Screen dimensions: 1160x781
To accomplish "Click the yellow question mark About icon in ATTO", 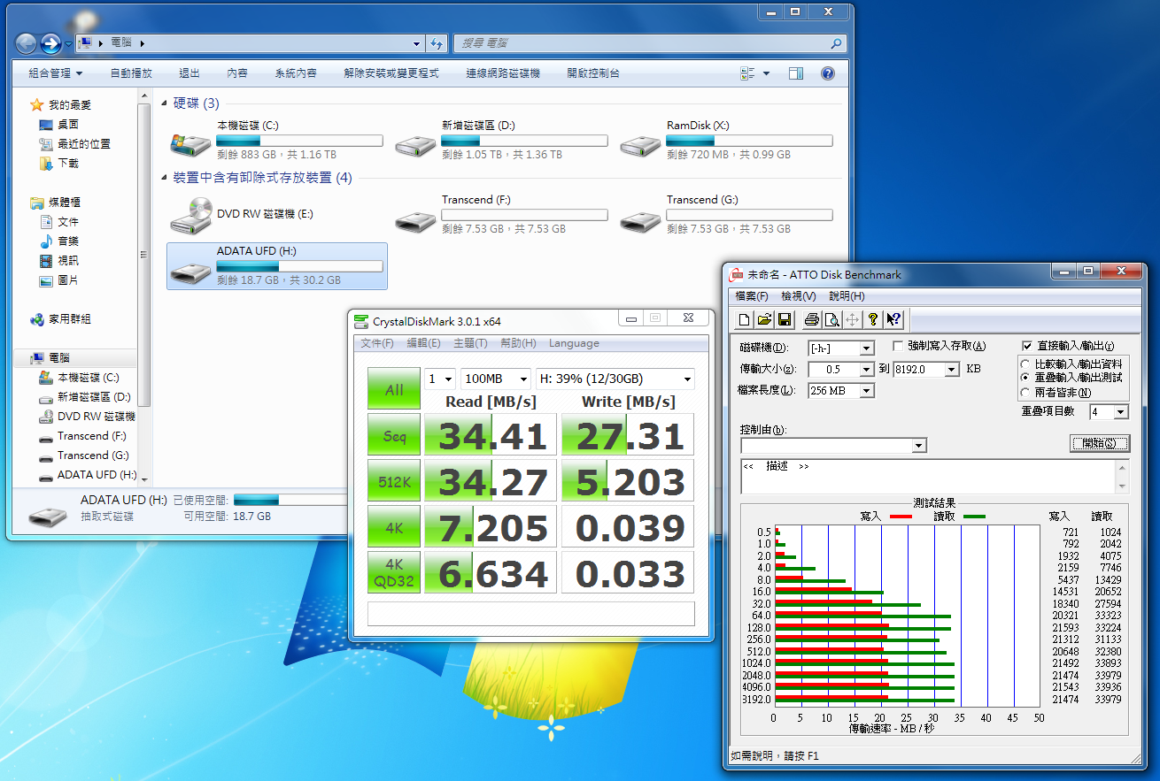I will click(873, 319).
